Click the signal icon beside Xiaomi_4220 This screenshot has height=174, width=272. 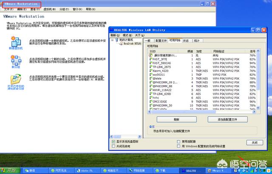pyautogui.click(x=151, y=71)
